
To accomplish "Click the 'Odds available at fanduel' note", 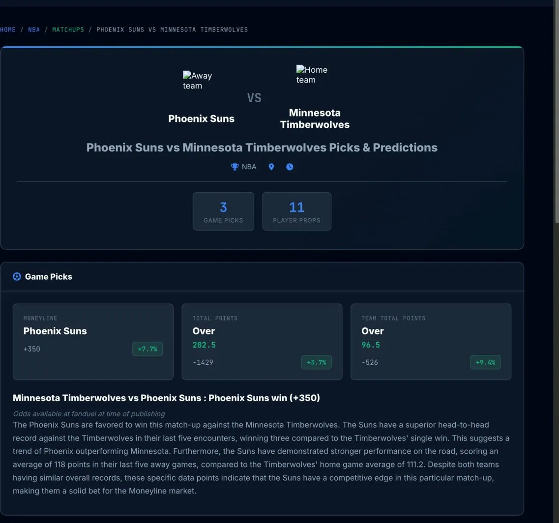I will pos(89,414).
